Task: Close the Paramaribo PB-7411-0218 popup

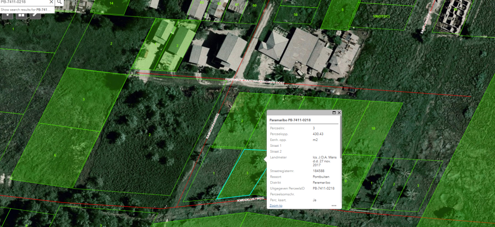Action: 339,113
